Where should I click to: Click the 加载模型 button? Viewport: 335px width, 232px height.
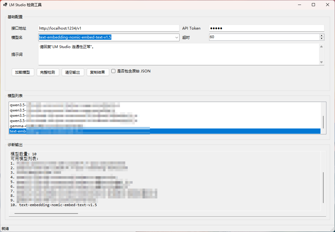tap(23, 72)
